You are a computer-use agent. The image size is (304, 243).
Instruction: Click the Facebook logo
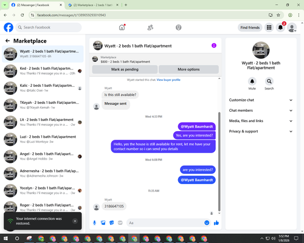(x=9, y=27)
